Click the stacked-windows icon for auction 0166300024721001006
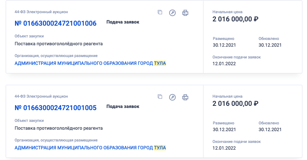The width and height of the screenshot is (307, 160). point(160,12)
